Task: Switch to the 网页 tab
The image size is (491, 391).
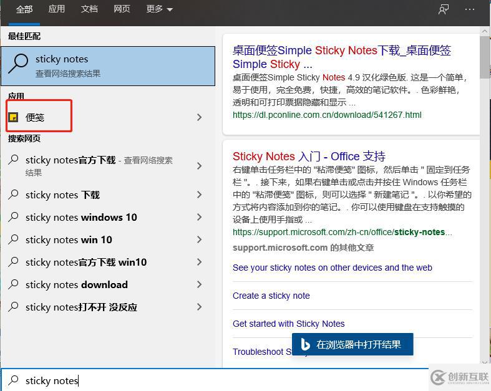Action: click(x=122, y=9)
